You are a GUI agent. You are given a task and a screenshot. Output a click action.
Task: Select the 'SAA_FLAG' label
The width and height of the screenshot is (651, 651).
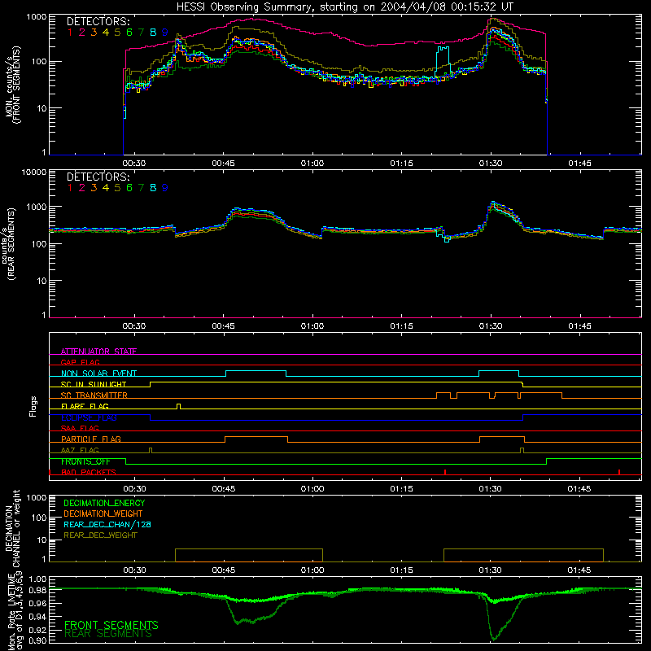click(x=80, y=428)
